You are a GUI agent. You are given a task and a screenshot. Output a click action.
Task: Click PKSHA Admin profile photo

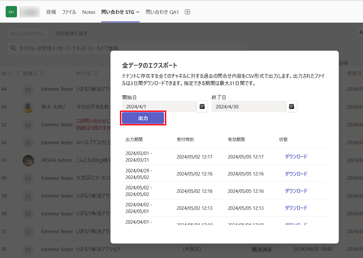coord(28,160)
